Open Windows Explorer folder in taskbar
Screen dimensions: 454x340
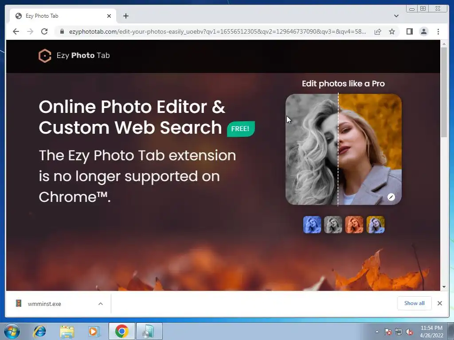point(67,331)
